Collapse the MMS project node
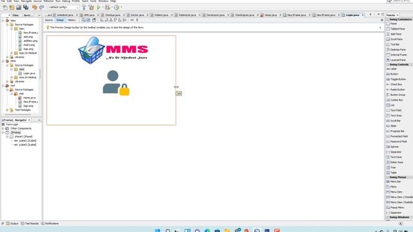This screenshot has width=413, height=232. coord(3,61)
